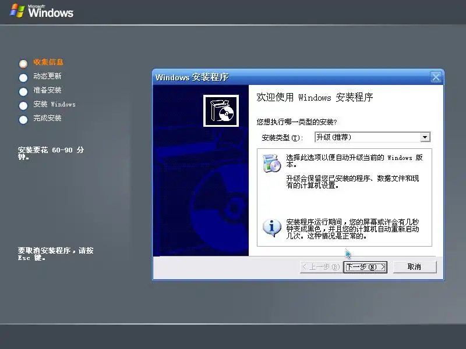Select the 完成安装 step bullet

click(x=23, y=120)
